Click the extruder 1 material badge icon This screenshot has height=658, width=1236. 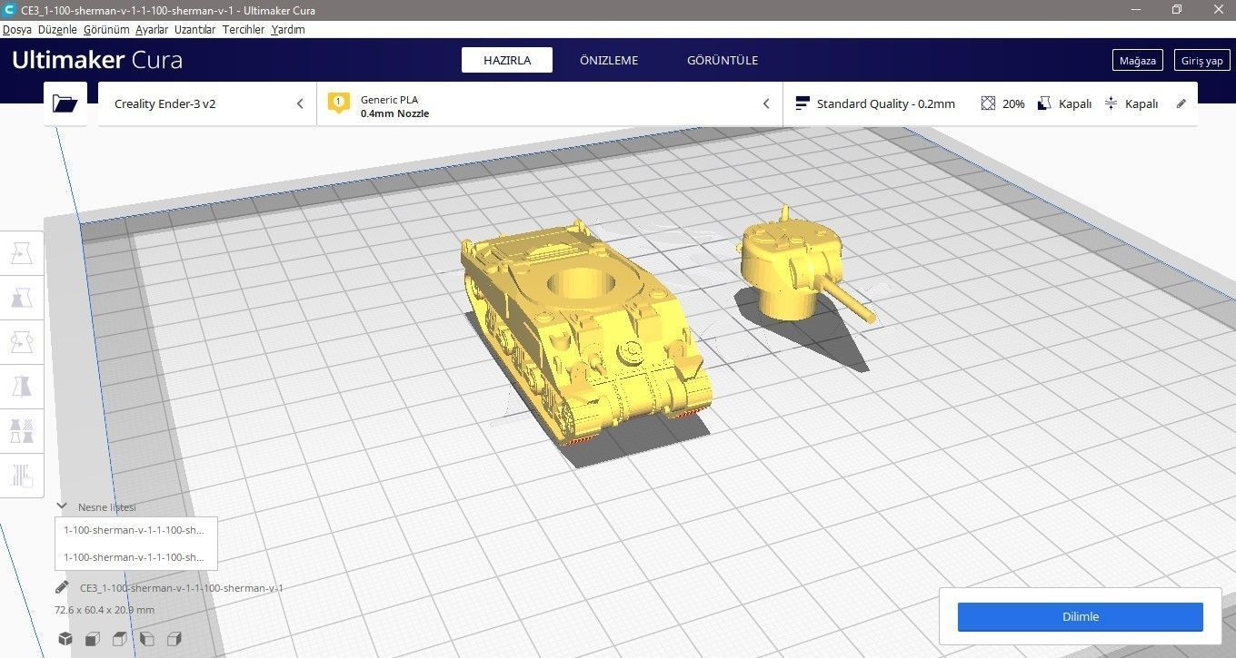(339, 103)
